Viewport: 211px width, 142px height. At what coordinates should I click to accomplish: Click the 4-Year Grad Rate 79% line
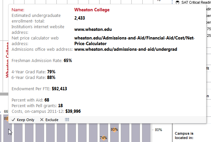[33, 72]
